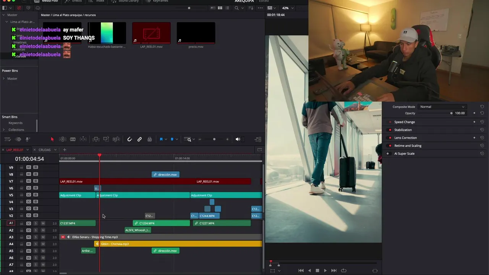This screenshot has width=489, height=275.
Task: Open media pool three-dot options menu
Action: (x=259, y=8)
